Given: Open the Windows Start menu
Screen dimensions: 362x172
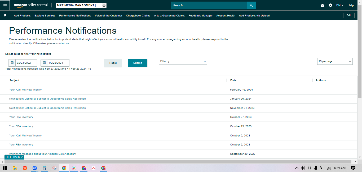Looking at the screenshot, I should [5, 168].
